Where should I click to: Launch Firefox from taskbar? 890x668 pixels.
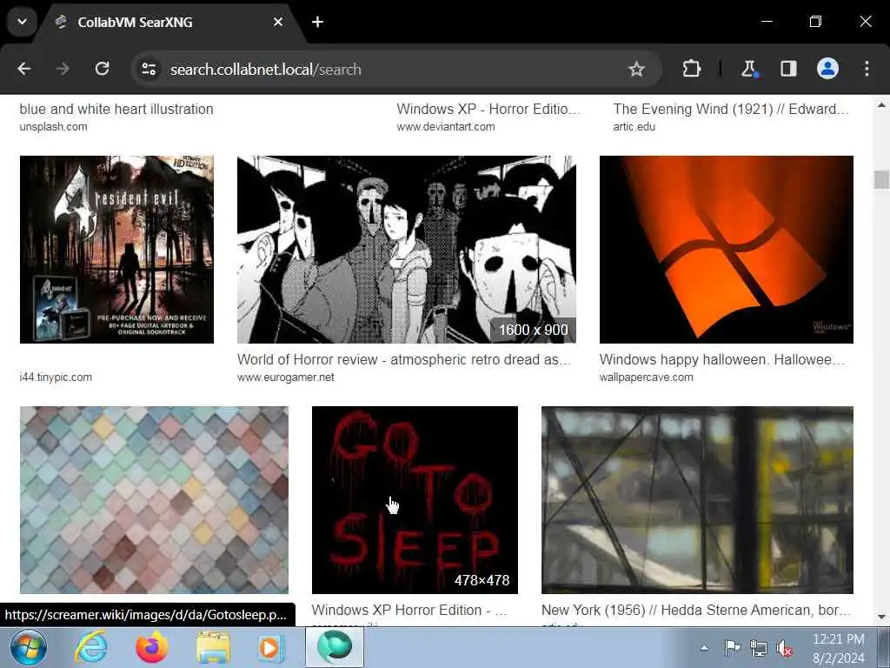151,647
